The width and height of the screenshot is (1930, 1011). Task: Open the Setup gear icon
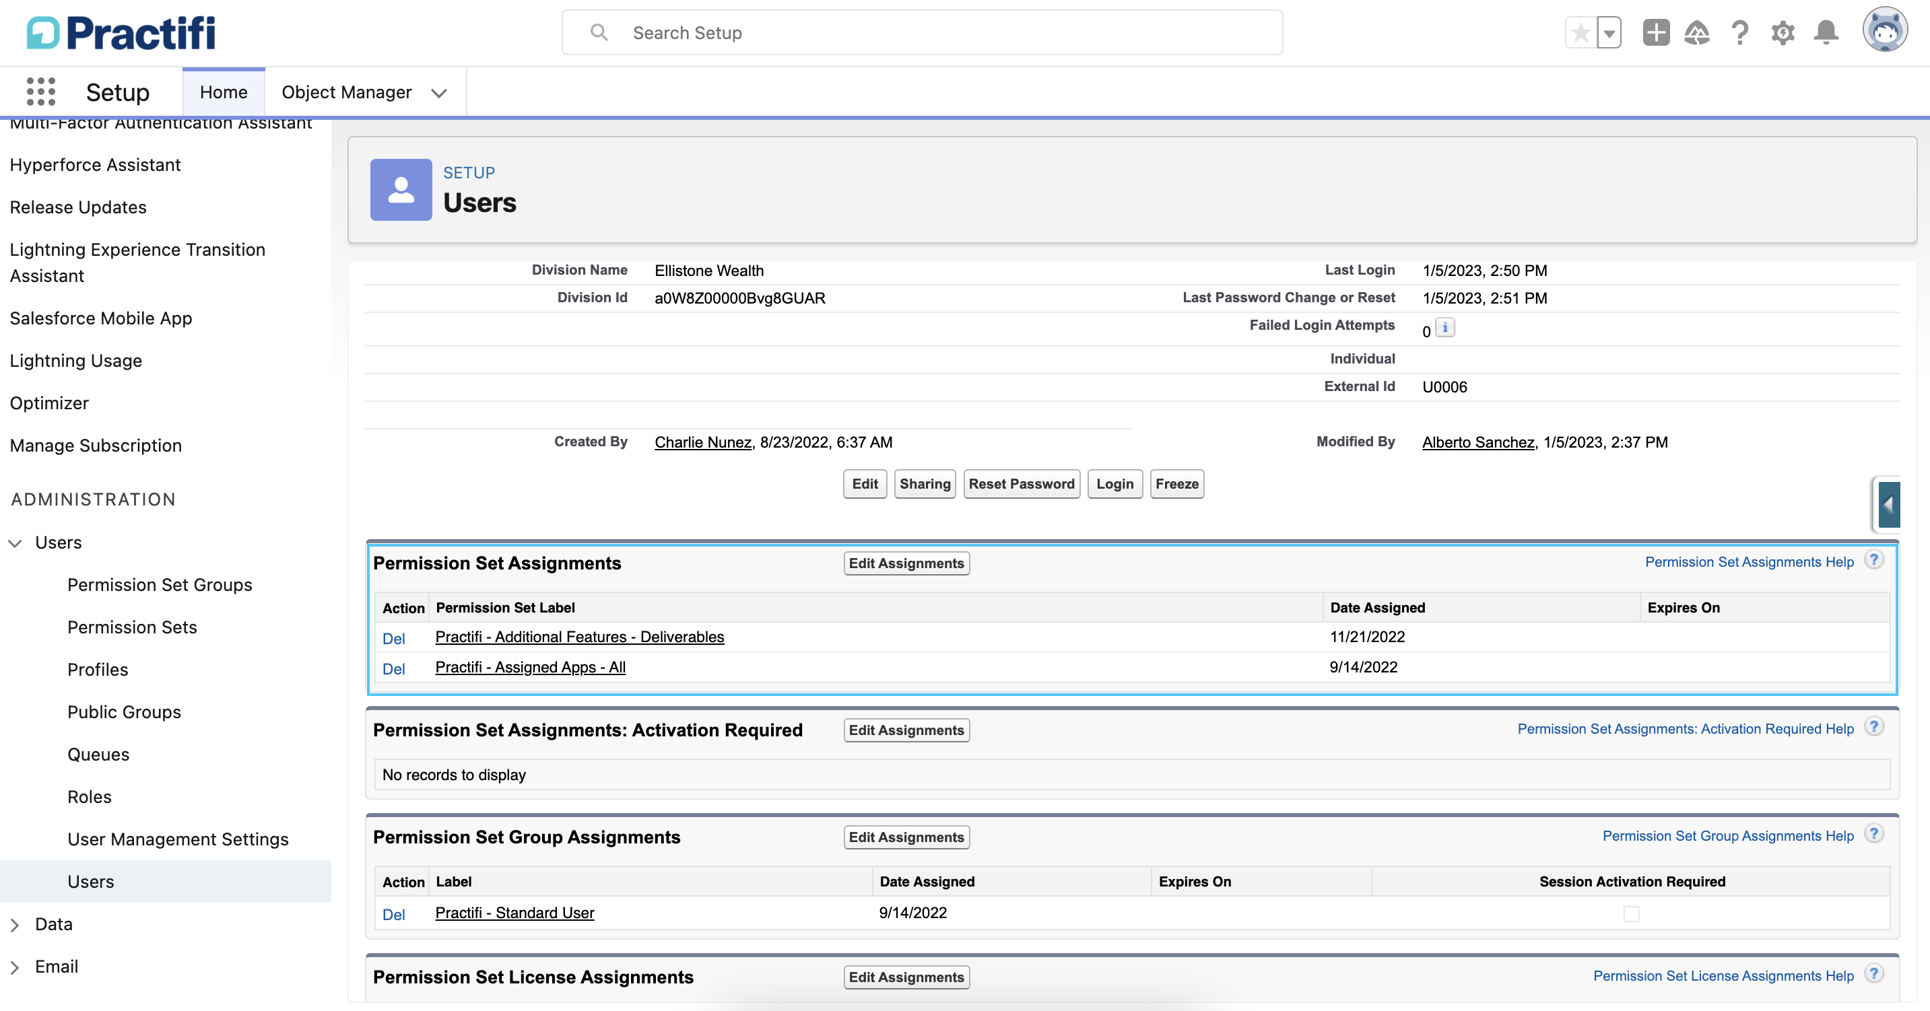(1783, 33)
